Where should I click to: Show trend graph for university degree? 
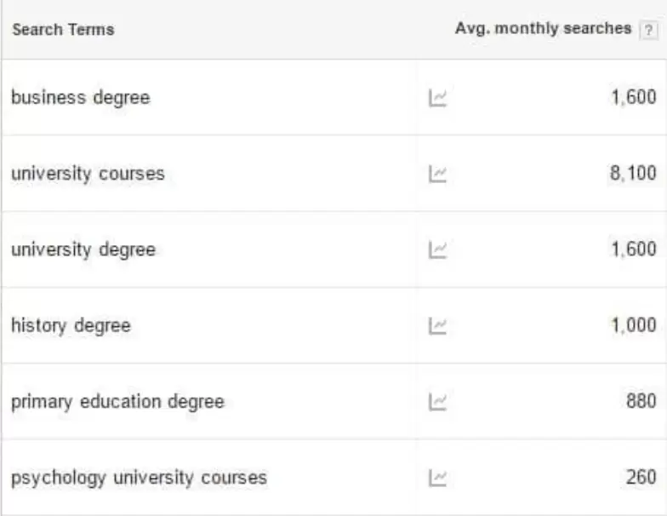pos(437,250)
